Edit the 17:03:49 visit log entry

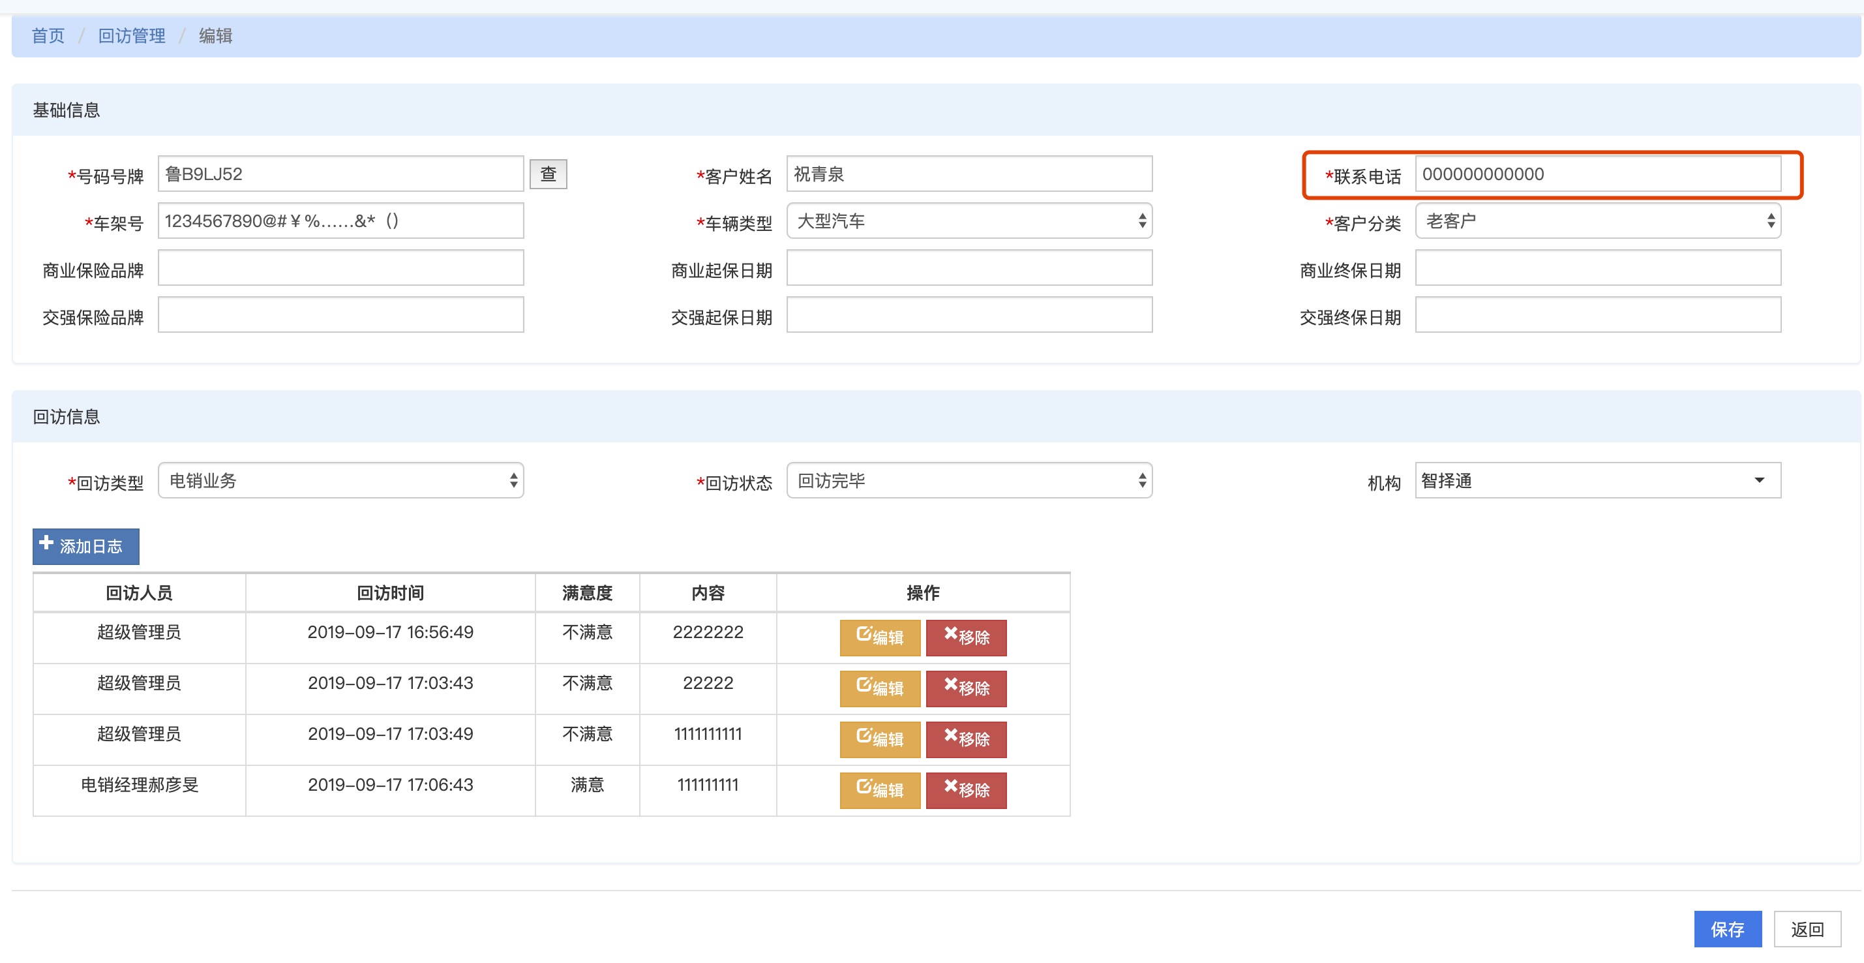click(879, 739)
